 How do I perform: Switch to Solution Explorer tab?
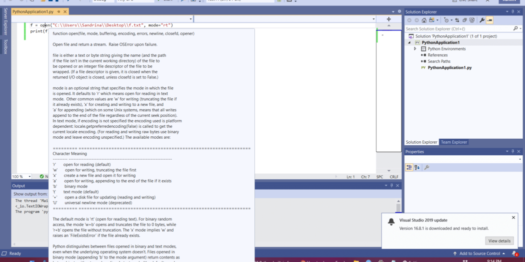pos(421,142)
